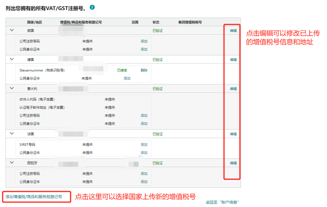The width and height of the screenshot is (327, 207).
Task: Collapse the 西班牙 (Spain) section
Action: pyautogui.click(x=12, y=163)
